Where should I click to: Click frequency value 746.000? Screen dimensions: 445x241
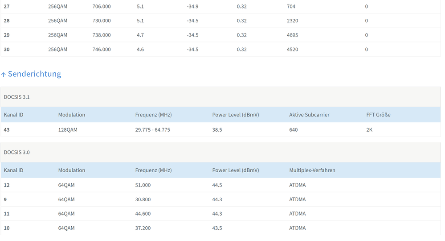tap(102, 50)
